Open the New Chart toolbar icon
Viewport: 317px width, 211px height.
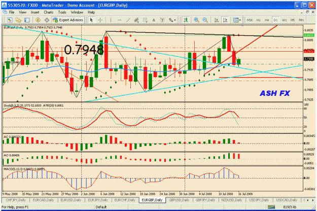(10, 20)
